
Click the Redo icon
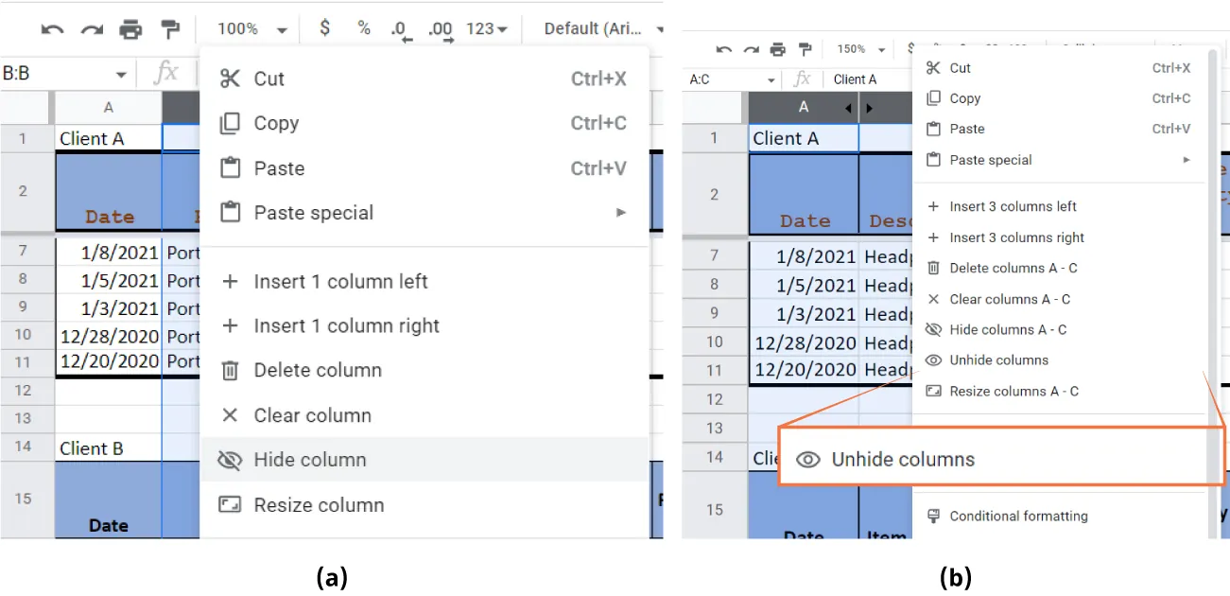coord(92,29)
